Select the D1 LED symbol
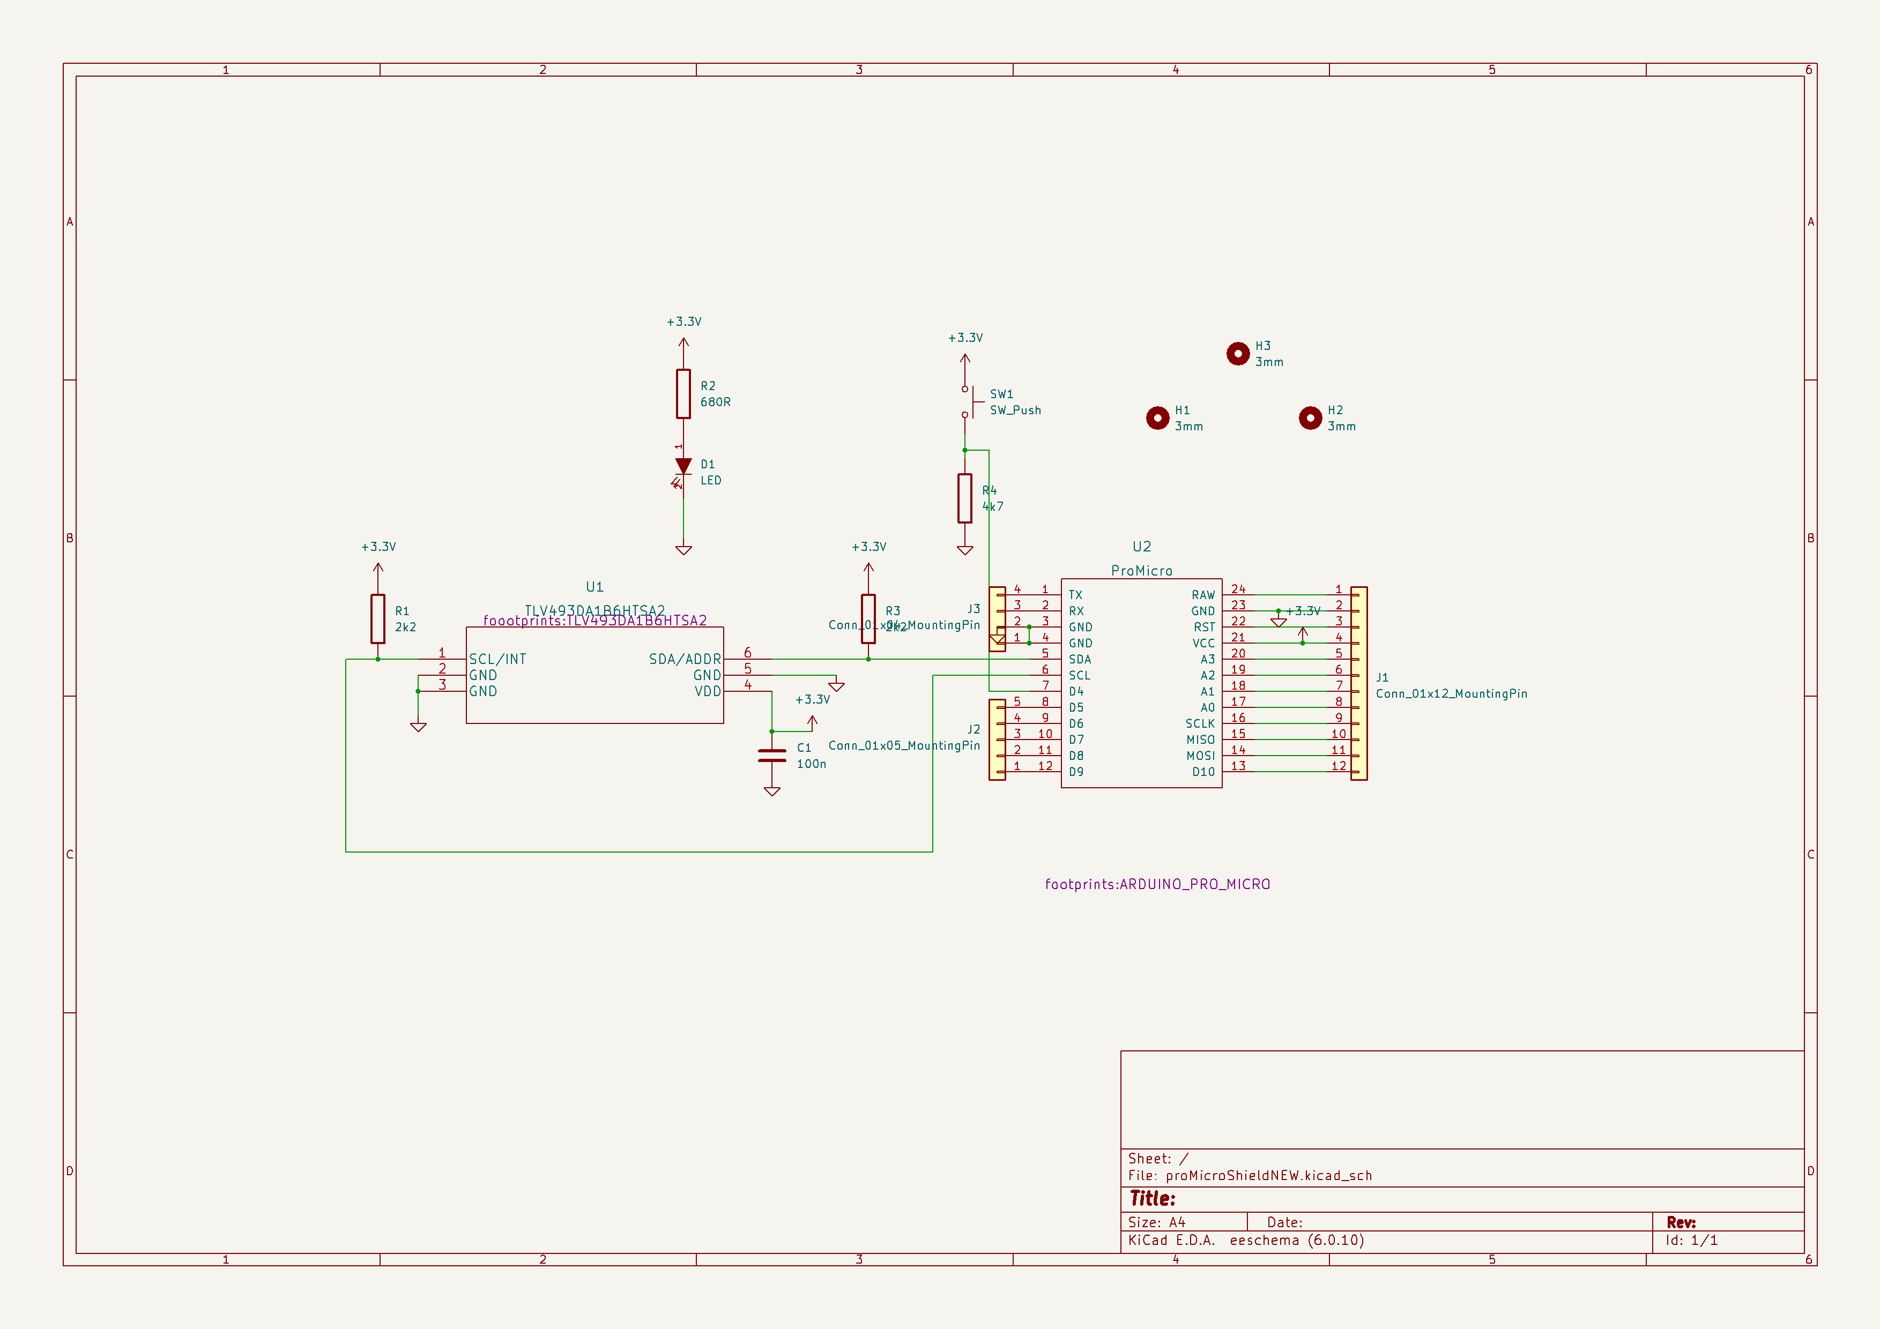 coord(683,466)
